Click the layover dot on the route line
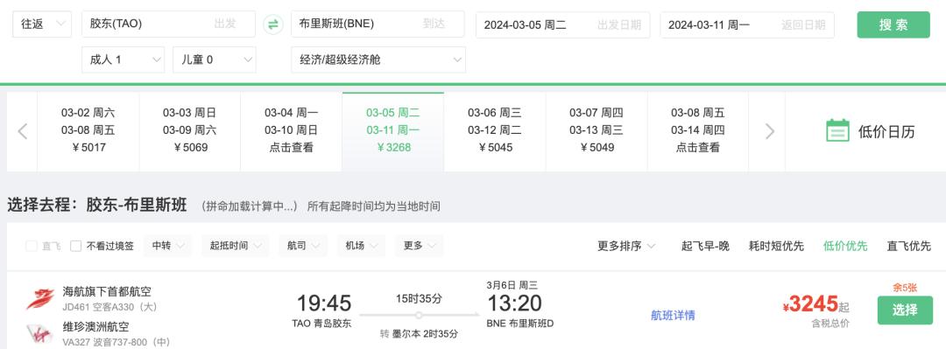 click(x=418, y=315)
